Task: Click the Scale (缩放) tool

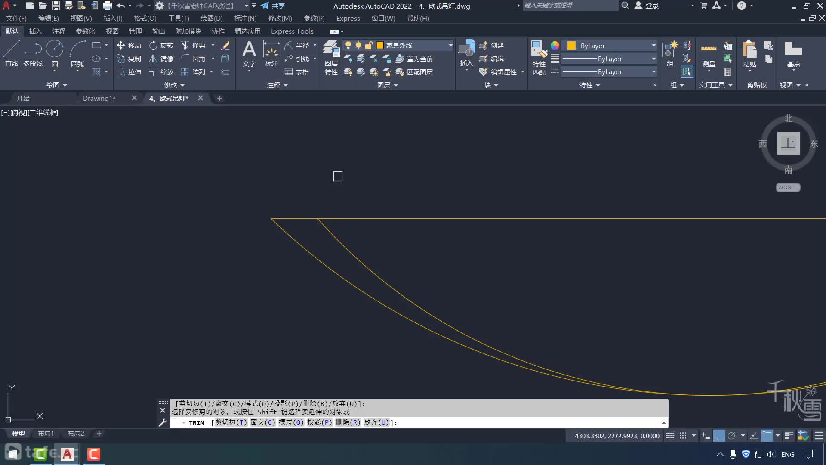Action: pos(161,72)
